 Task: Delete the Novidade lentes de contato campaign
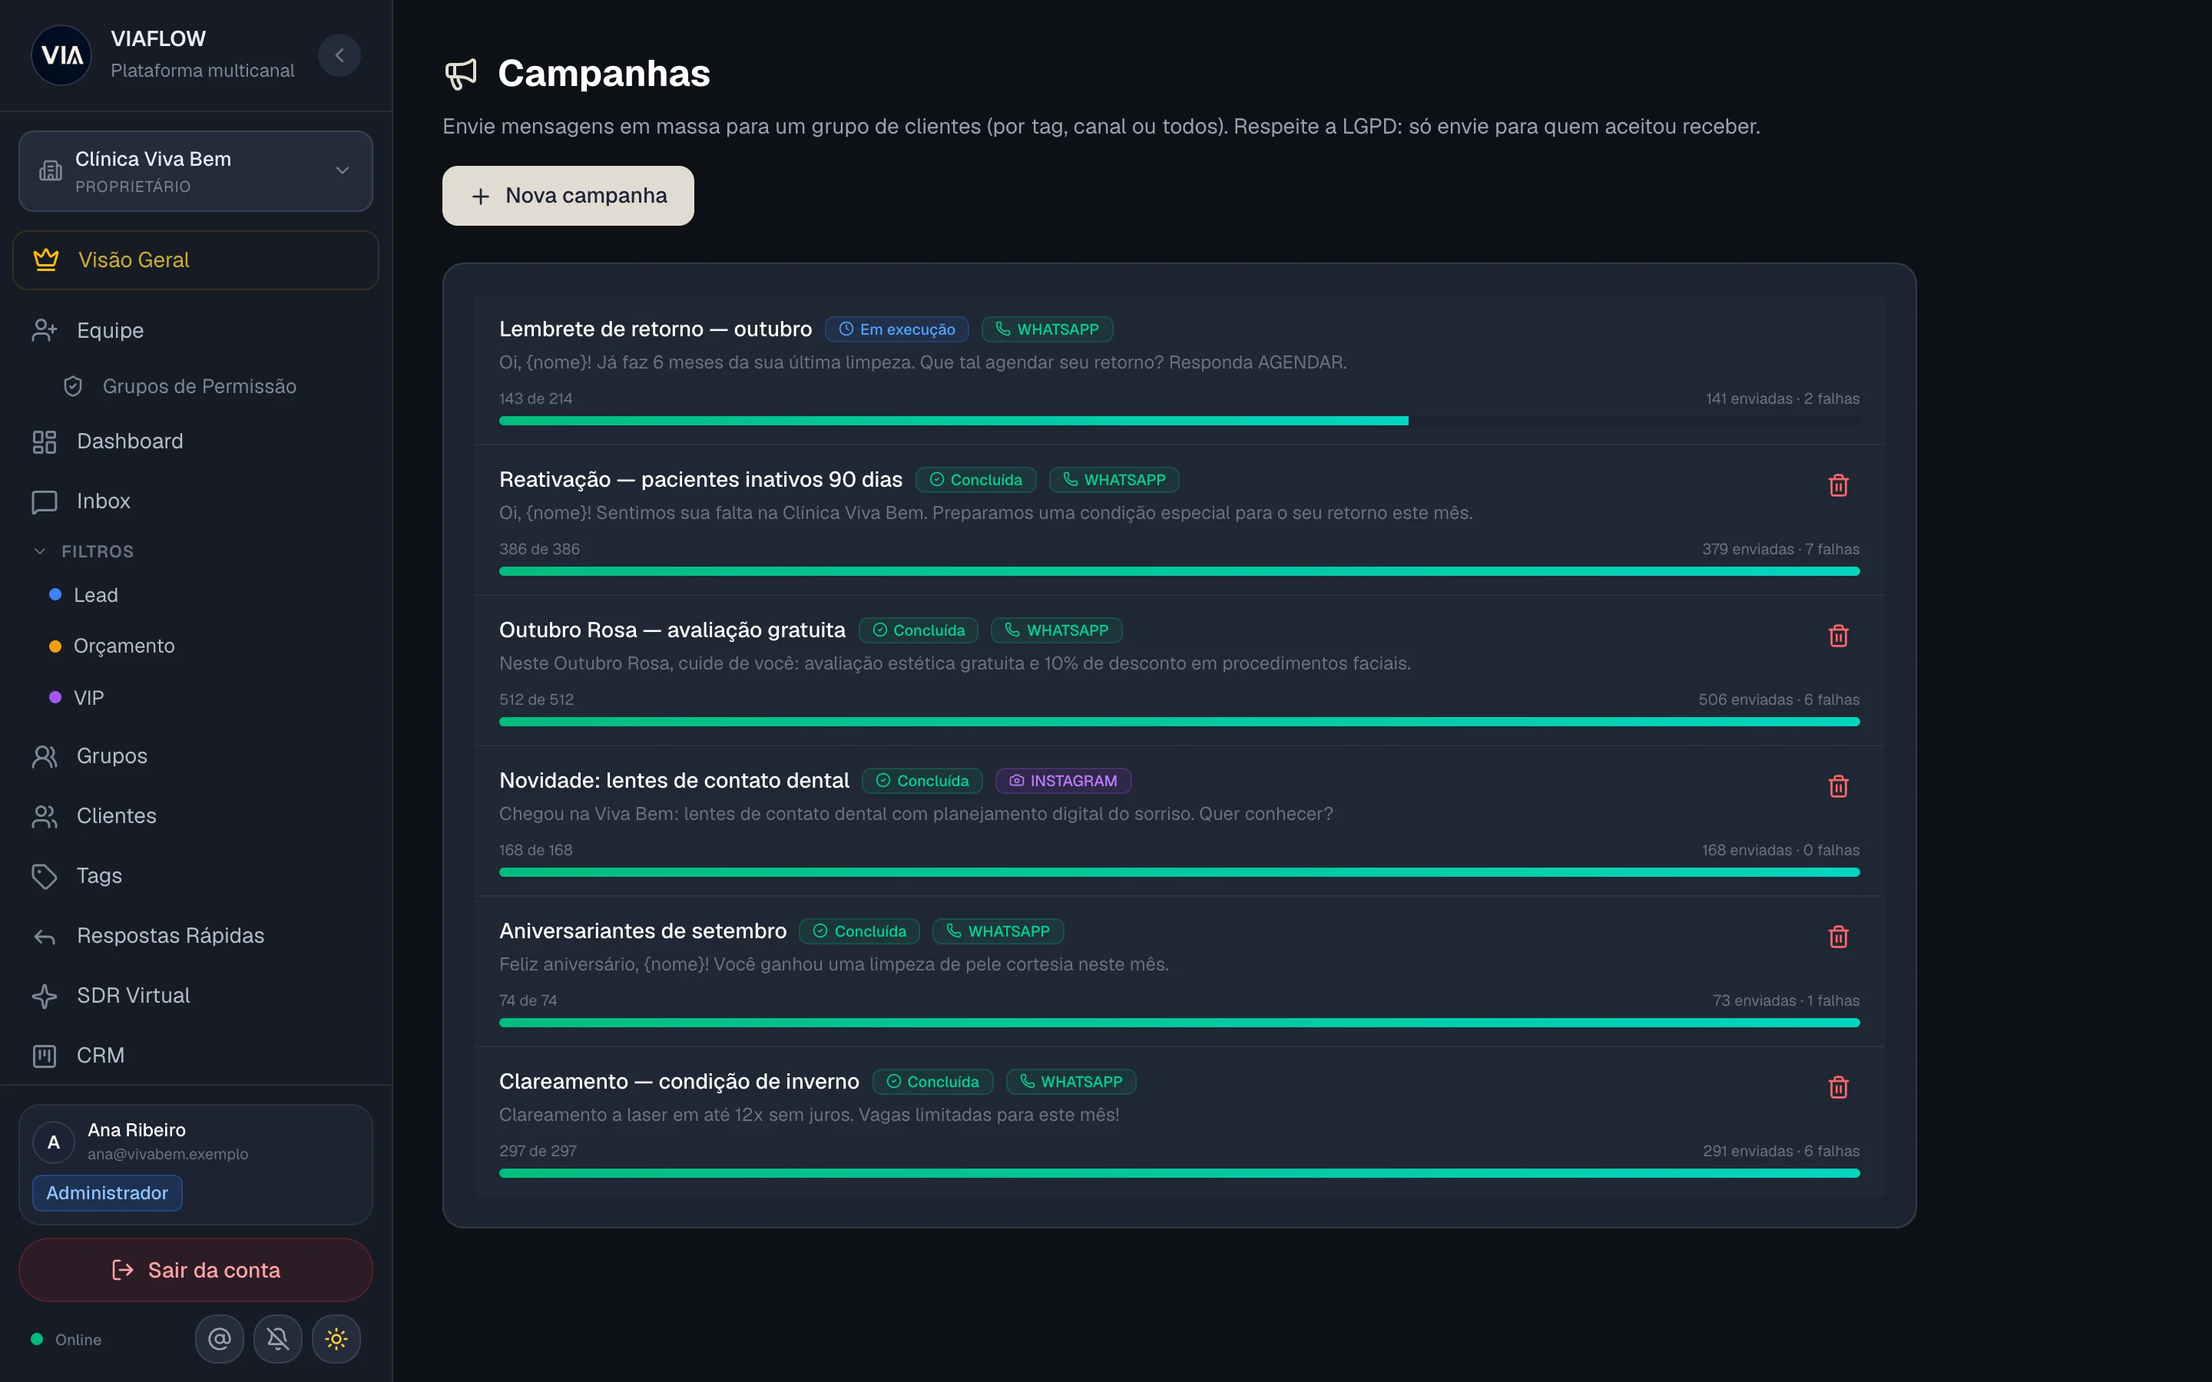tap(1838, 786)
